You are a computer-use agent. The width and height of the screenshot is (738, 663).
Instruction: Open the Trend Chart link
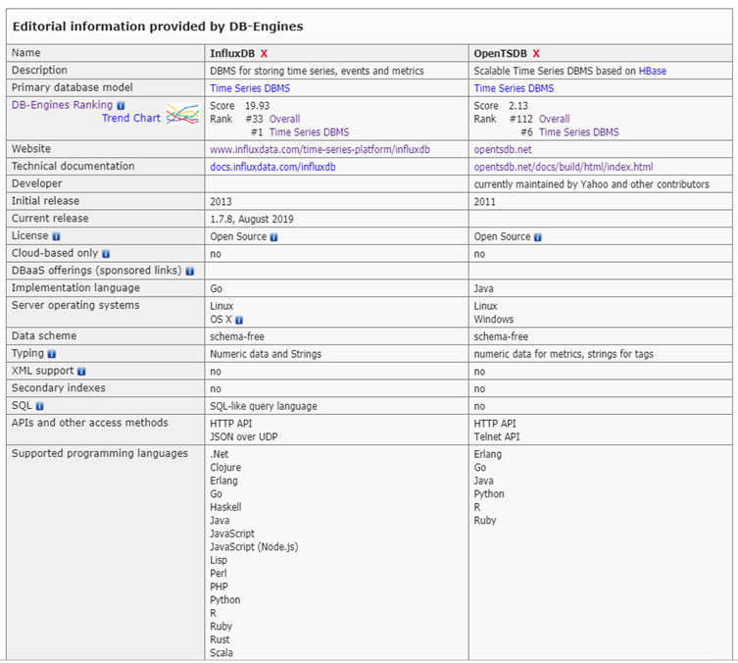[x=131, y=119]
